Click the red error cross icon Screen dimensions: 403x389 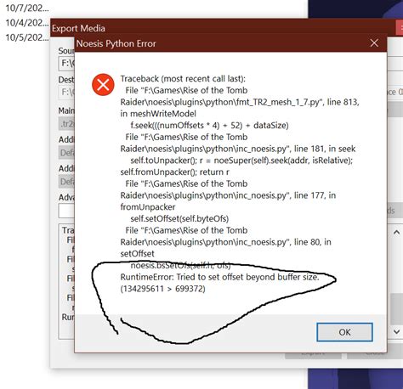pos(103,85)
